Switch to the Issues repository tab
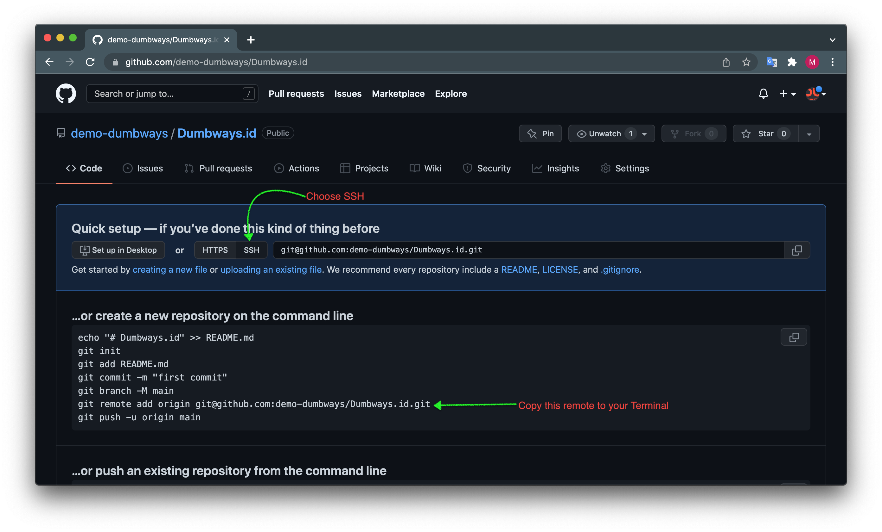The image size is (882, 532). point(143,168)
